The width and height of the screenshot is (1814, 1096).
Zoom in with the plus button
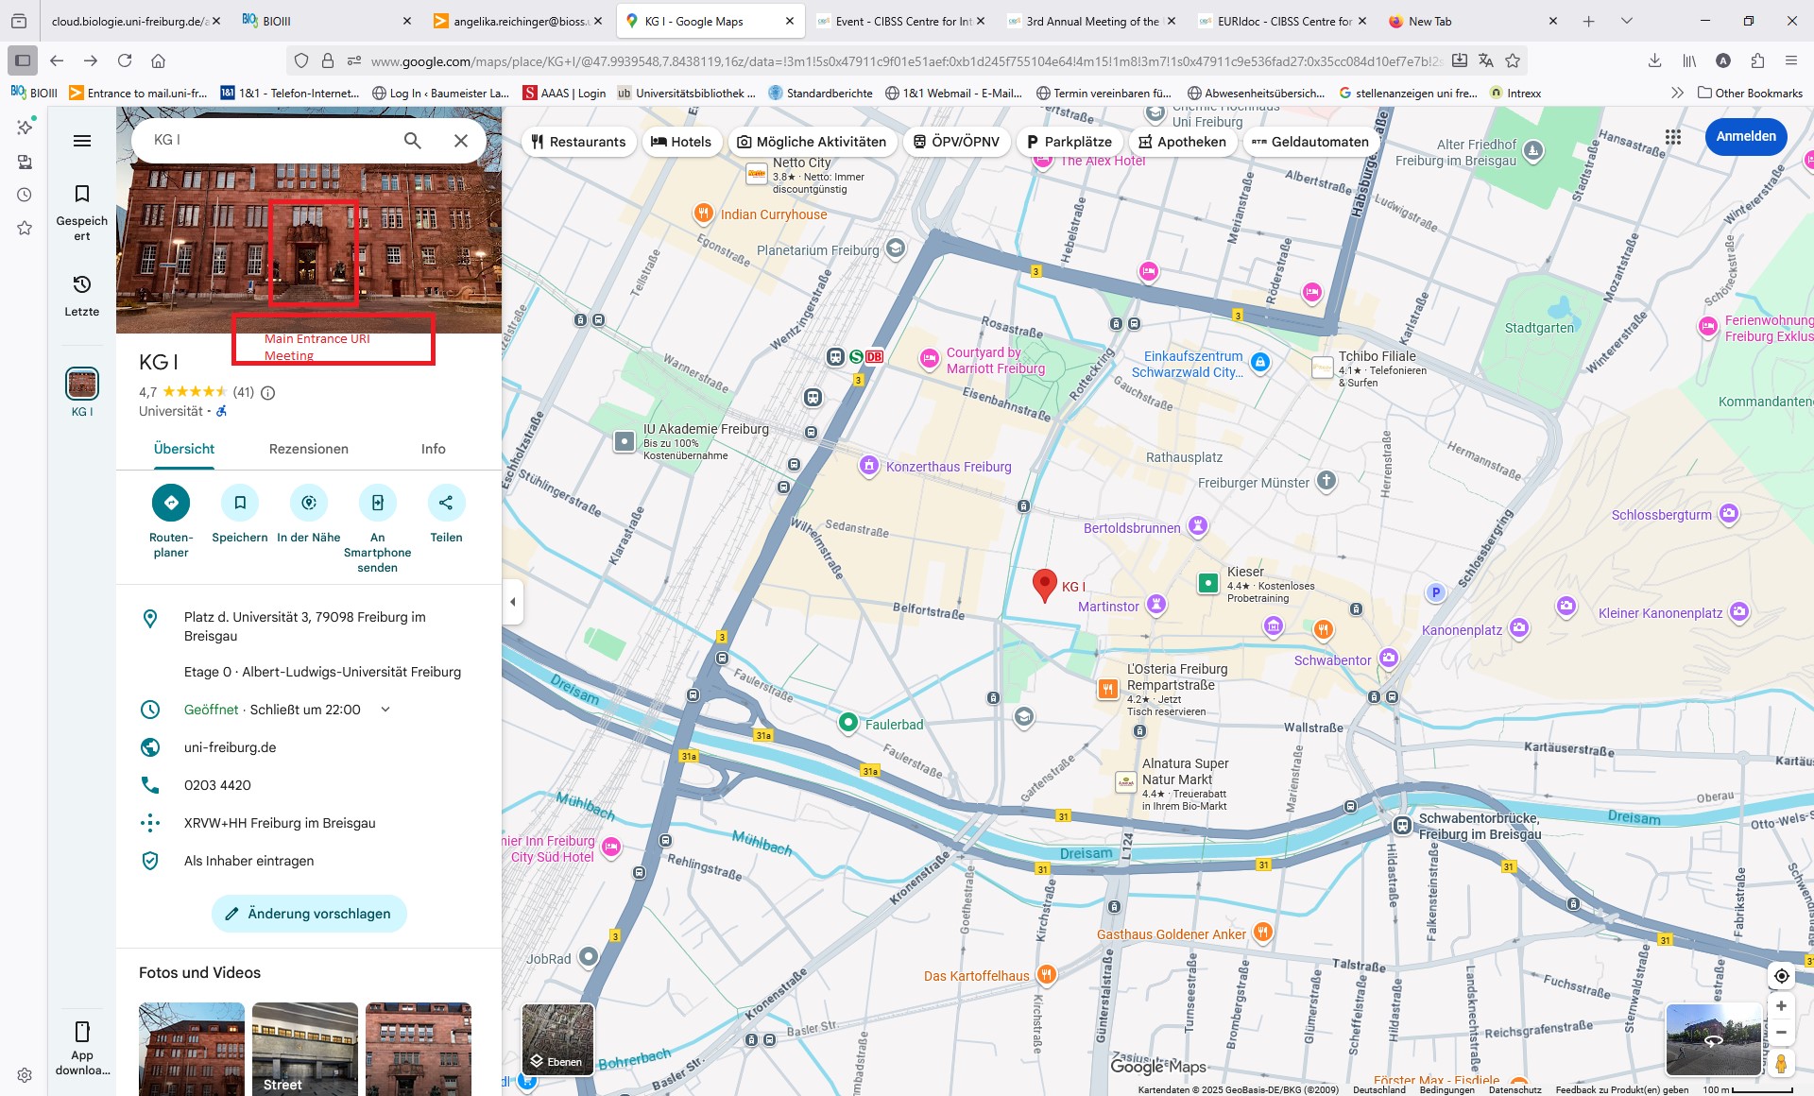point(1781,1007)
